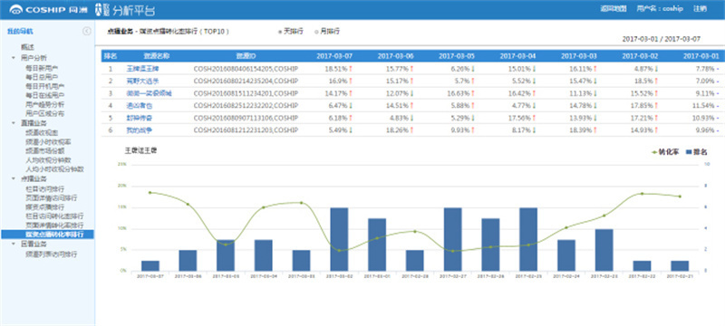This screenshot has height=326, width=725.
Task: Click the 2017-03-02 column header
Action: pyautogui.click(x=640, y=56)
